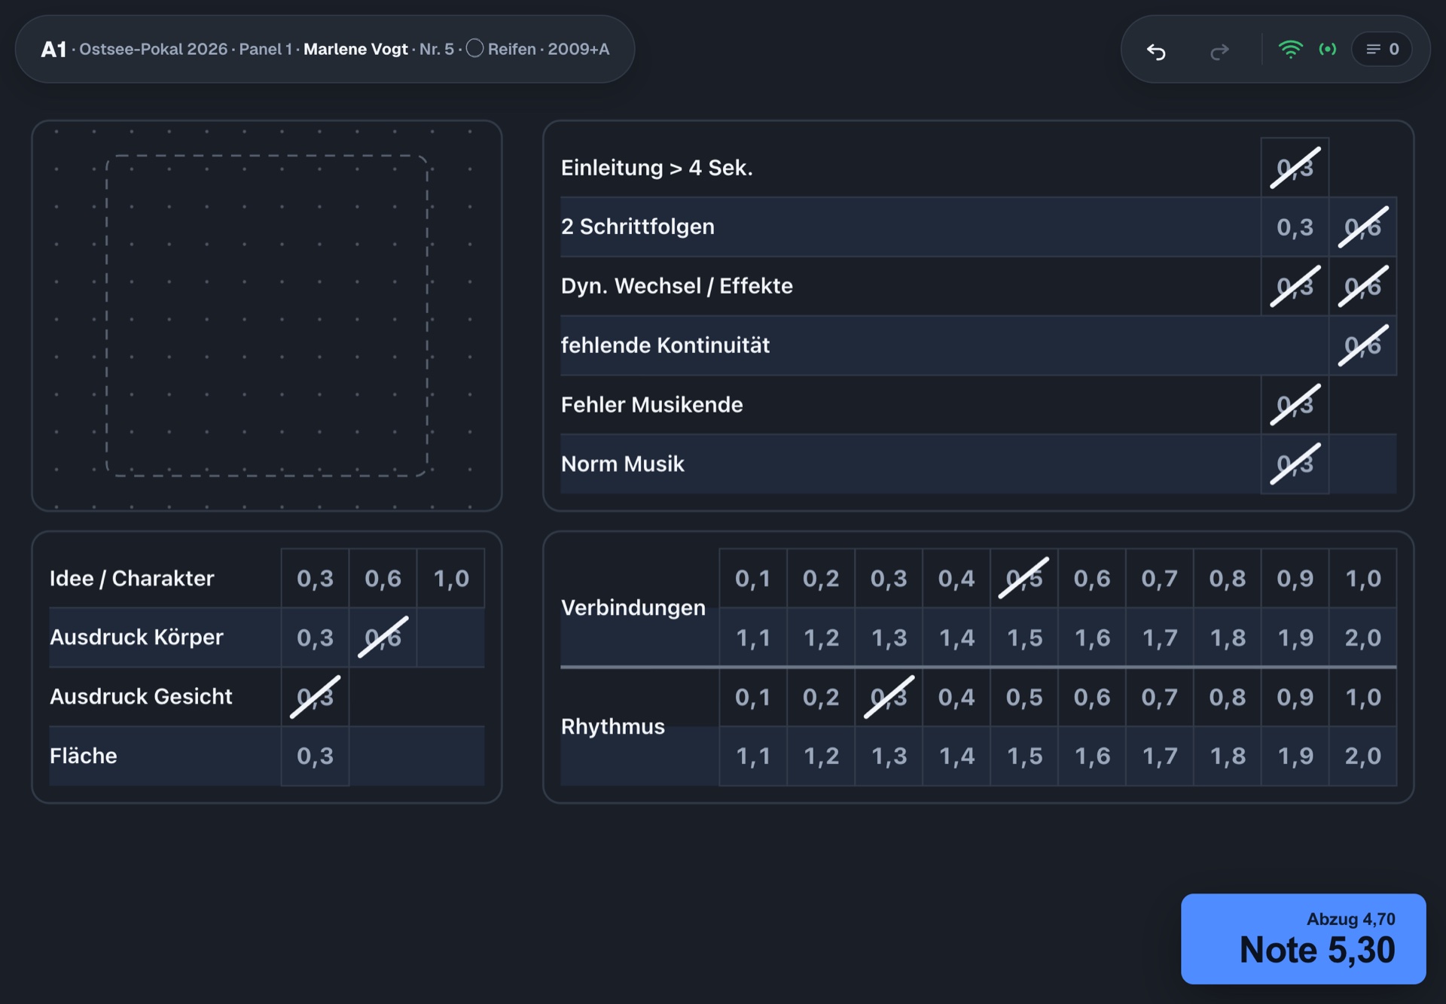
Task: Toggle crossed-out Verbindungen value 0,5
Action: pos(1024,578)
